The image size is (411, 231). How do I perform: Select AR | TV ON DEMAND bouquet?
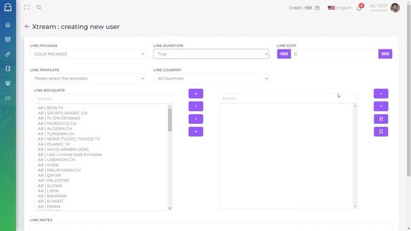(59, 118)
